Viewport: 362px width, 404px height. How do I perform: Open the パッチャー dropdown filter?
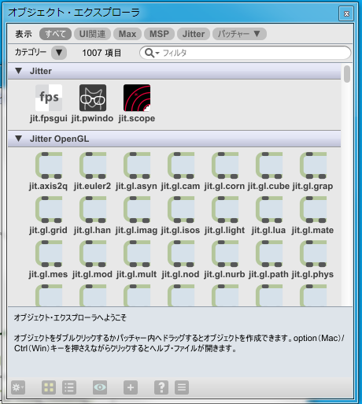pos(239,34)
